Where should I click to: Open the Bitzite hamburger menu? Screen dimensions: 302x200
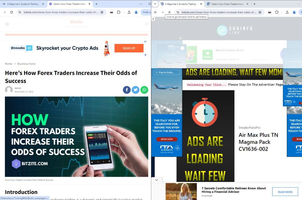pyautogui.click(x=7, y=24)
